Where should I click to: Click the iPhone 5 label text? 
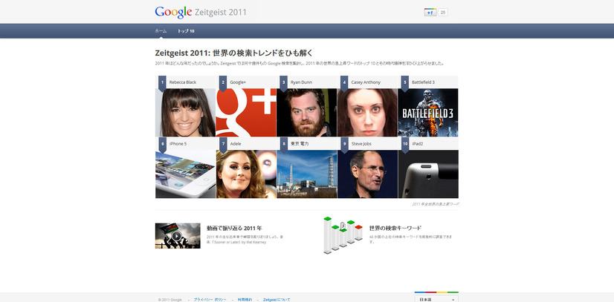(x=178, y=144)
